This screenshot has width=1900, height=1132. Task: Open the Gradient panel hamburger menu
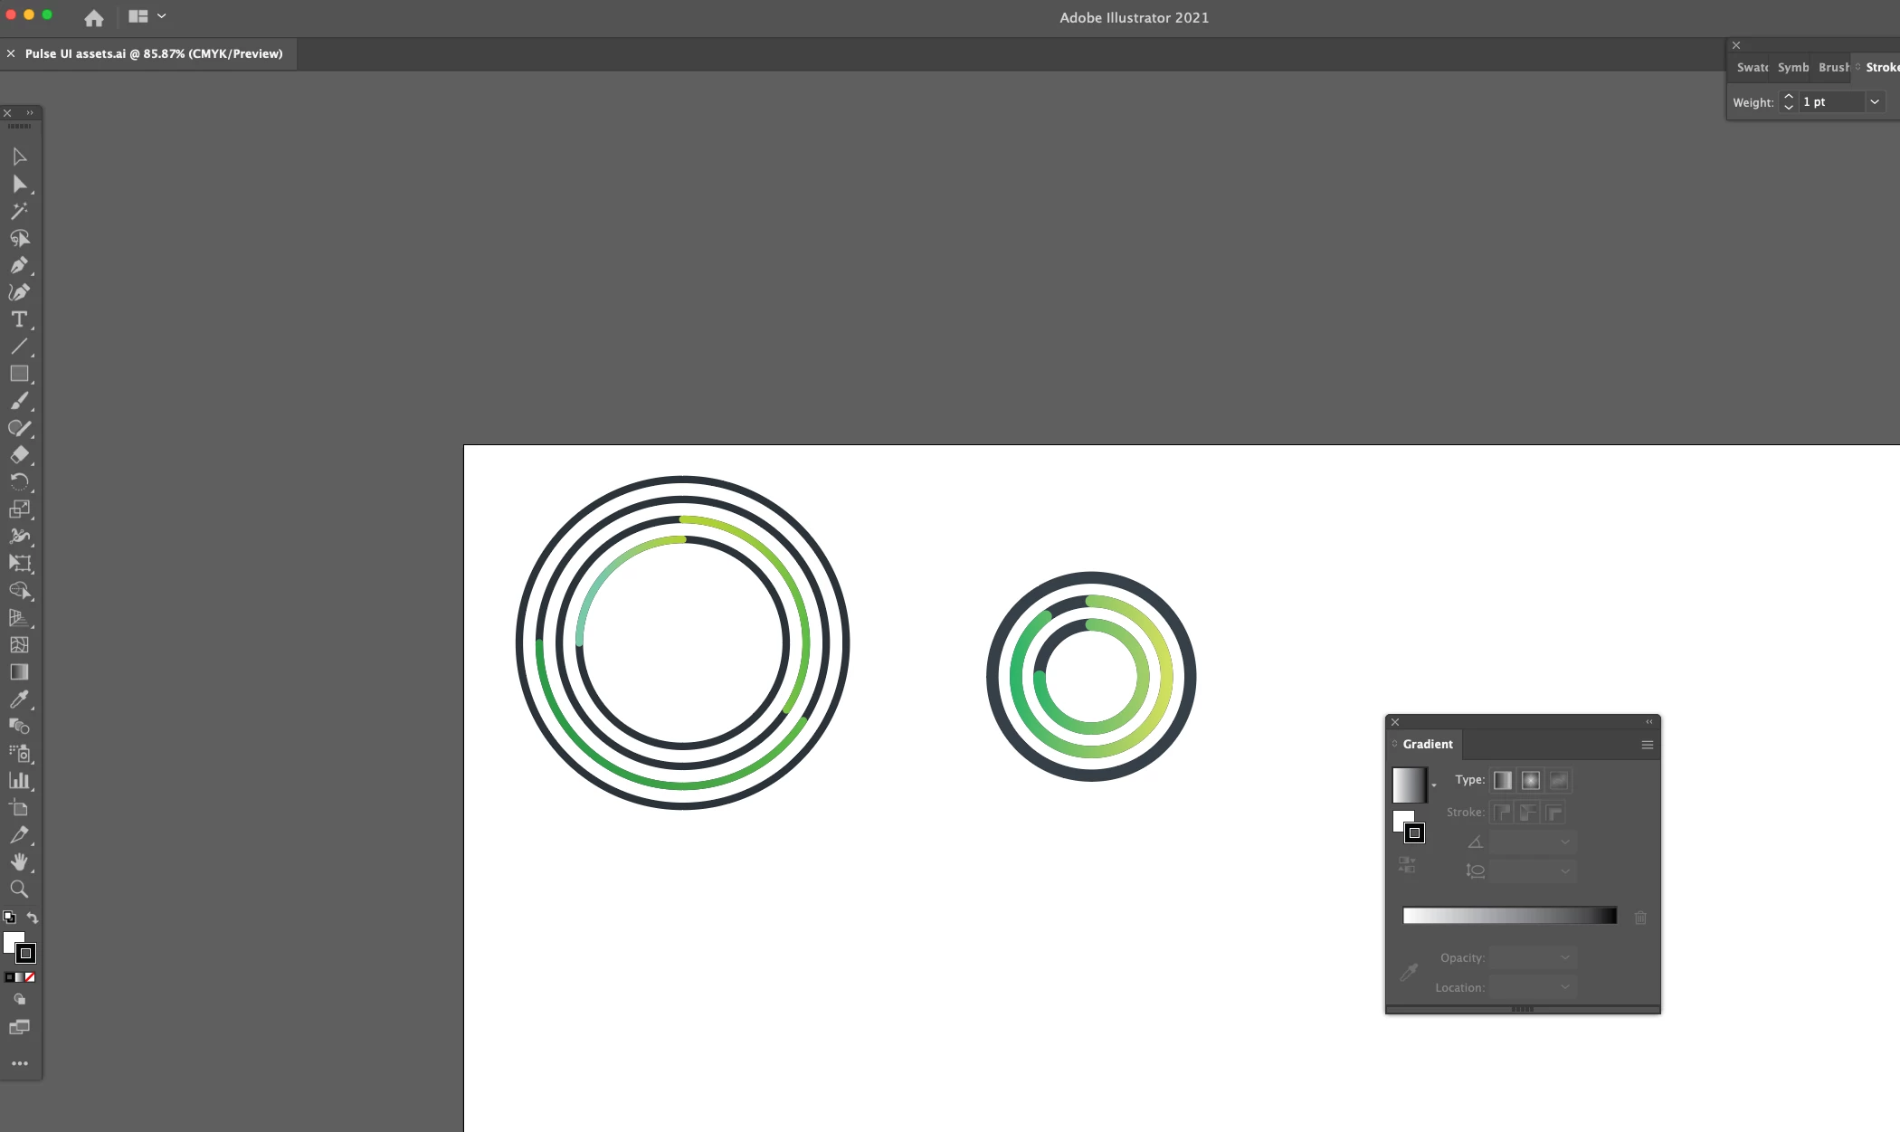pyautogui.click(x=1647, y=745)
